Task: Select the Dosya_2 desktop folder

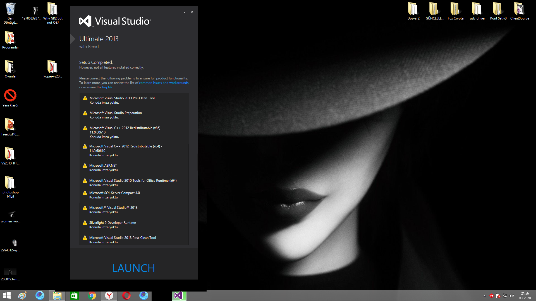Action: click(x=413, y=11)
